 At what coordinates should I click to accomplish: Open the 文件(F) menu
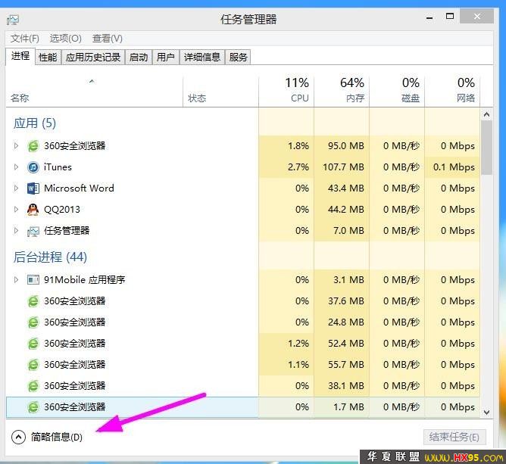[25, 39]
